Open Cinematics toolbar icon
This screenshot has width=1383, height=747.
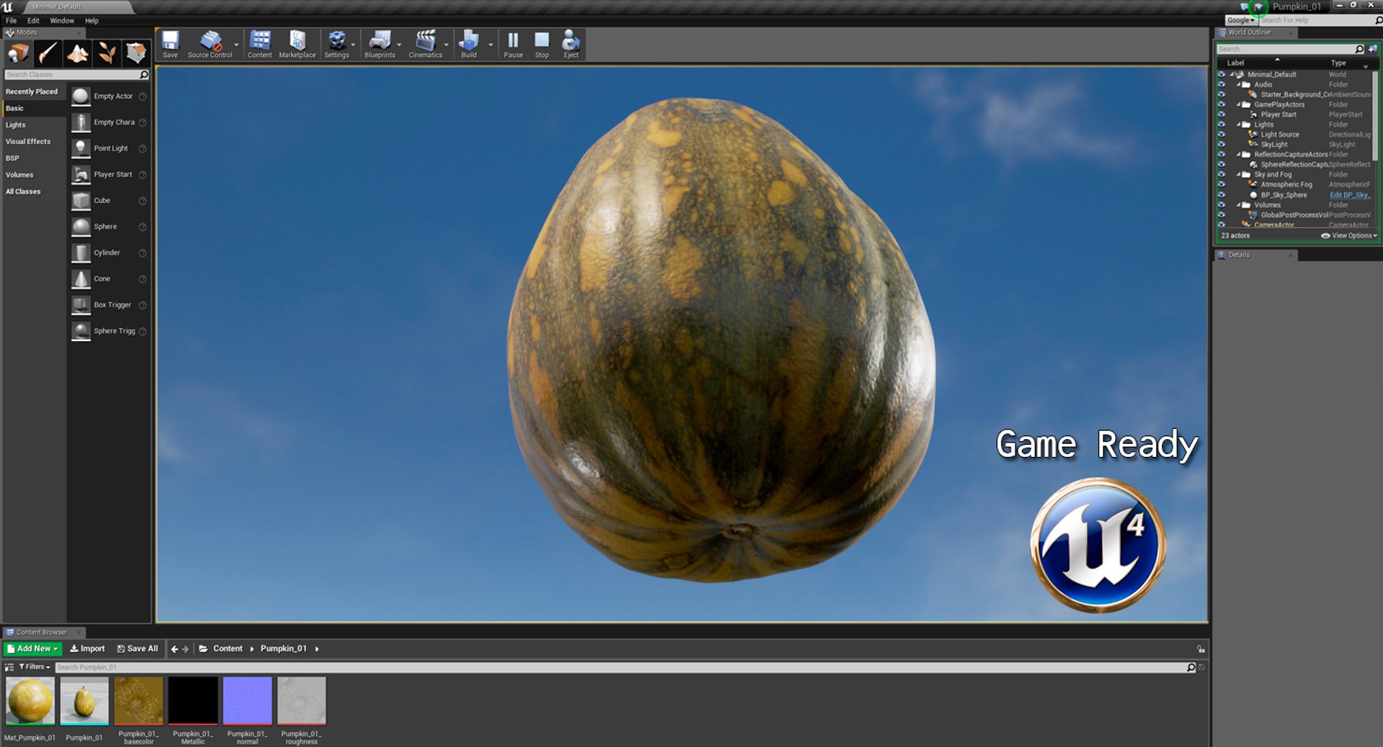pos(426,44)
